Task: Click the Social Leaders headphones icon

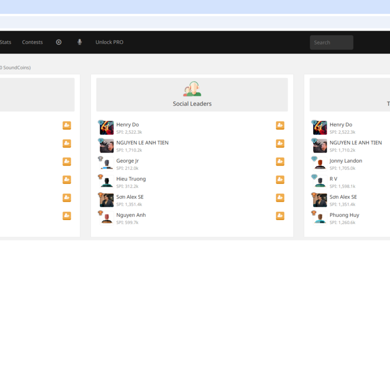Action: 192,89
